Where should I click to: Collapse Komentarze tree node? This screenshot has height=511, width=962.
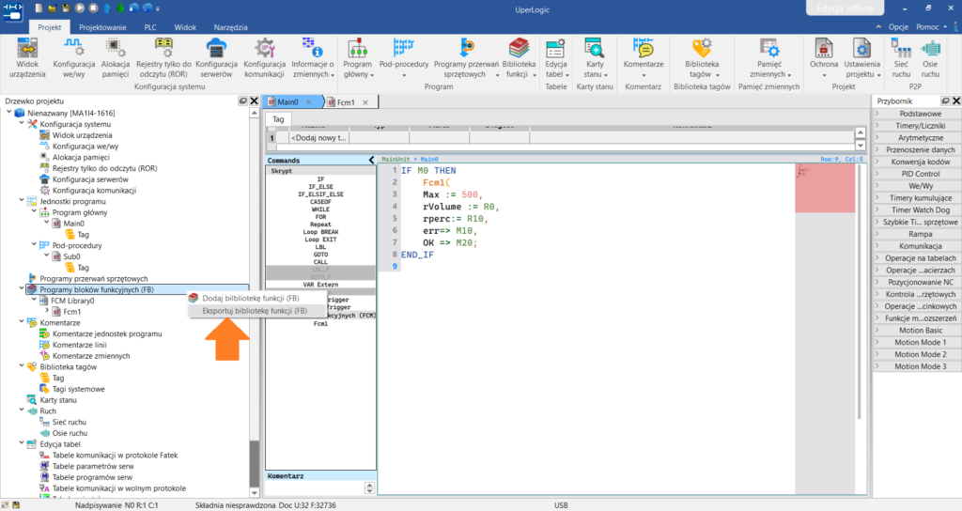coord(22,322)
